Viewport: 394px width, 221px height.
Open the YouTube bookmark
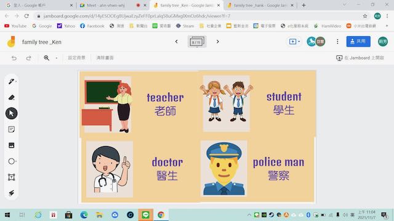(15, 26)
